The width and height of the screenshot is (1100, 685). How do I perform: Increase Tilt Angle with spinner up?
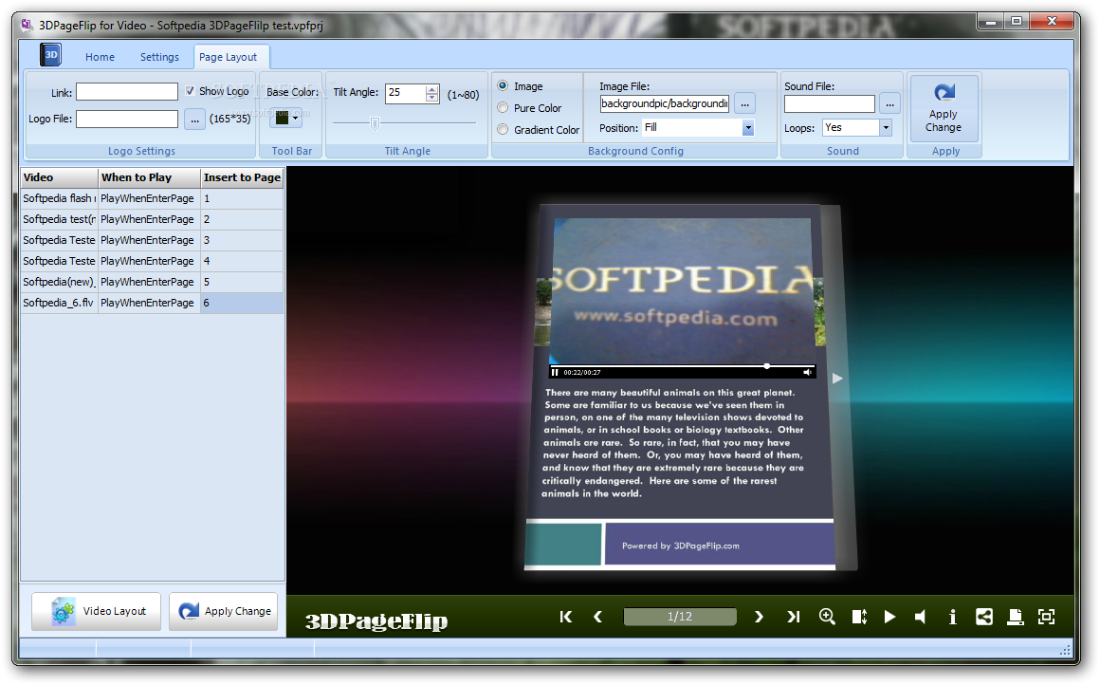pyautogui.click(x=432, y=88)
